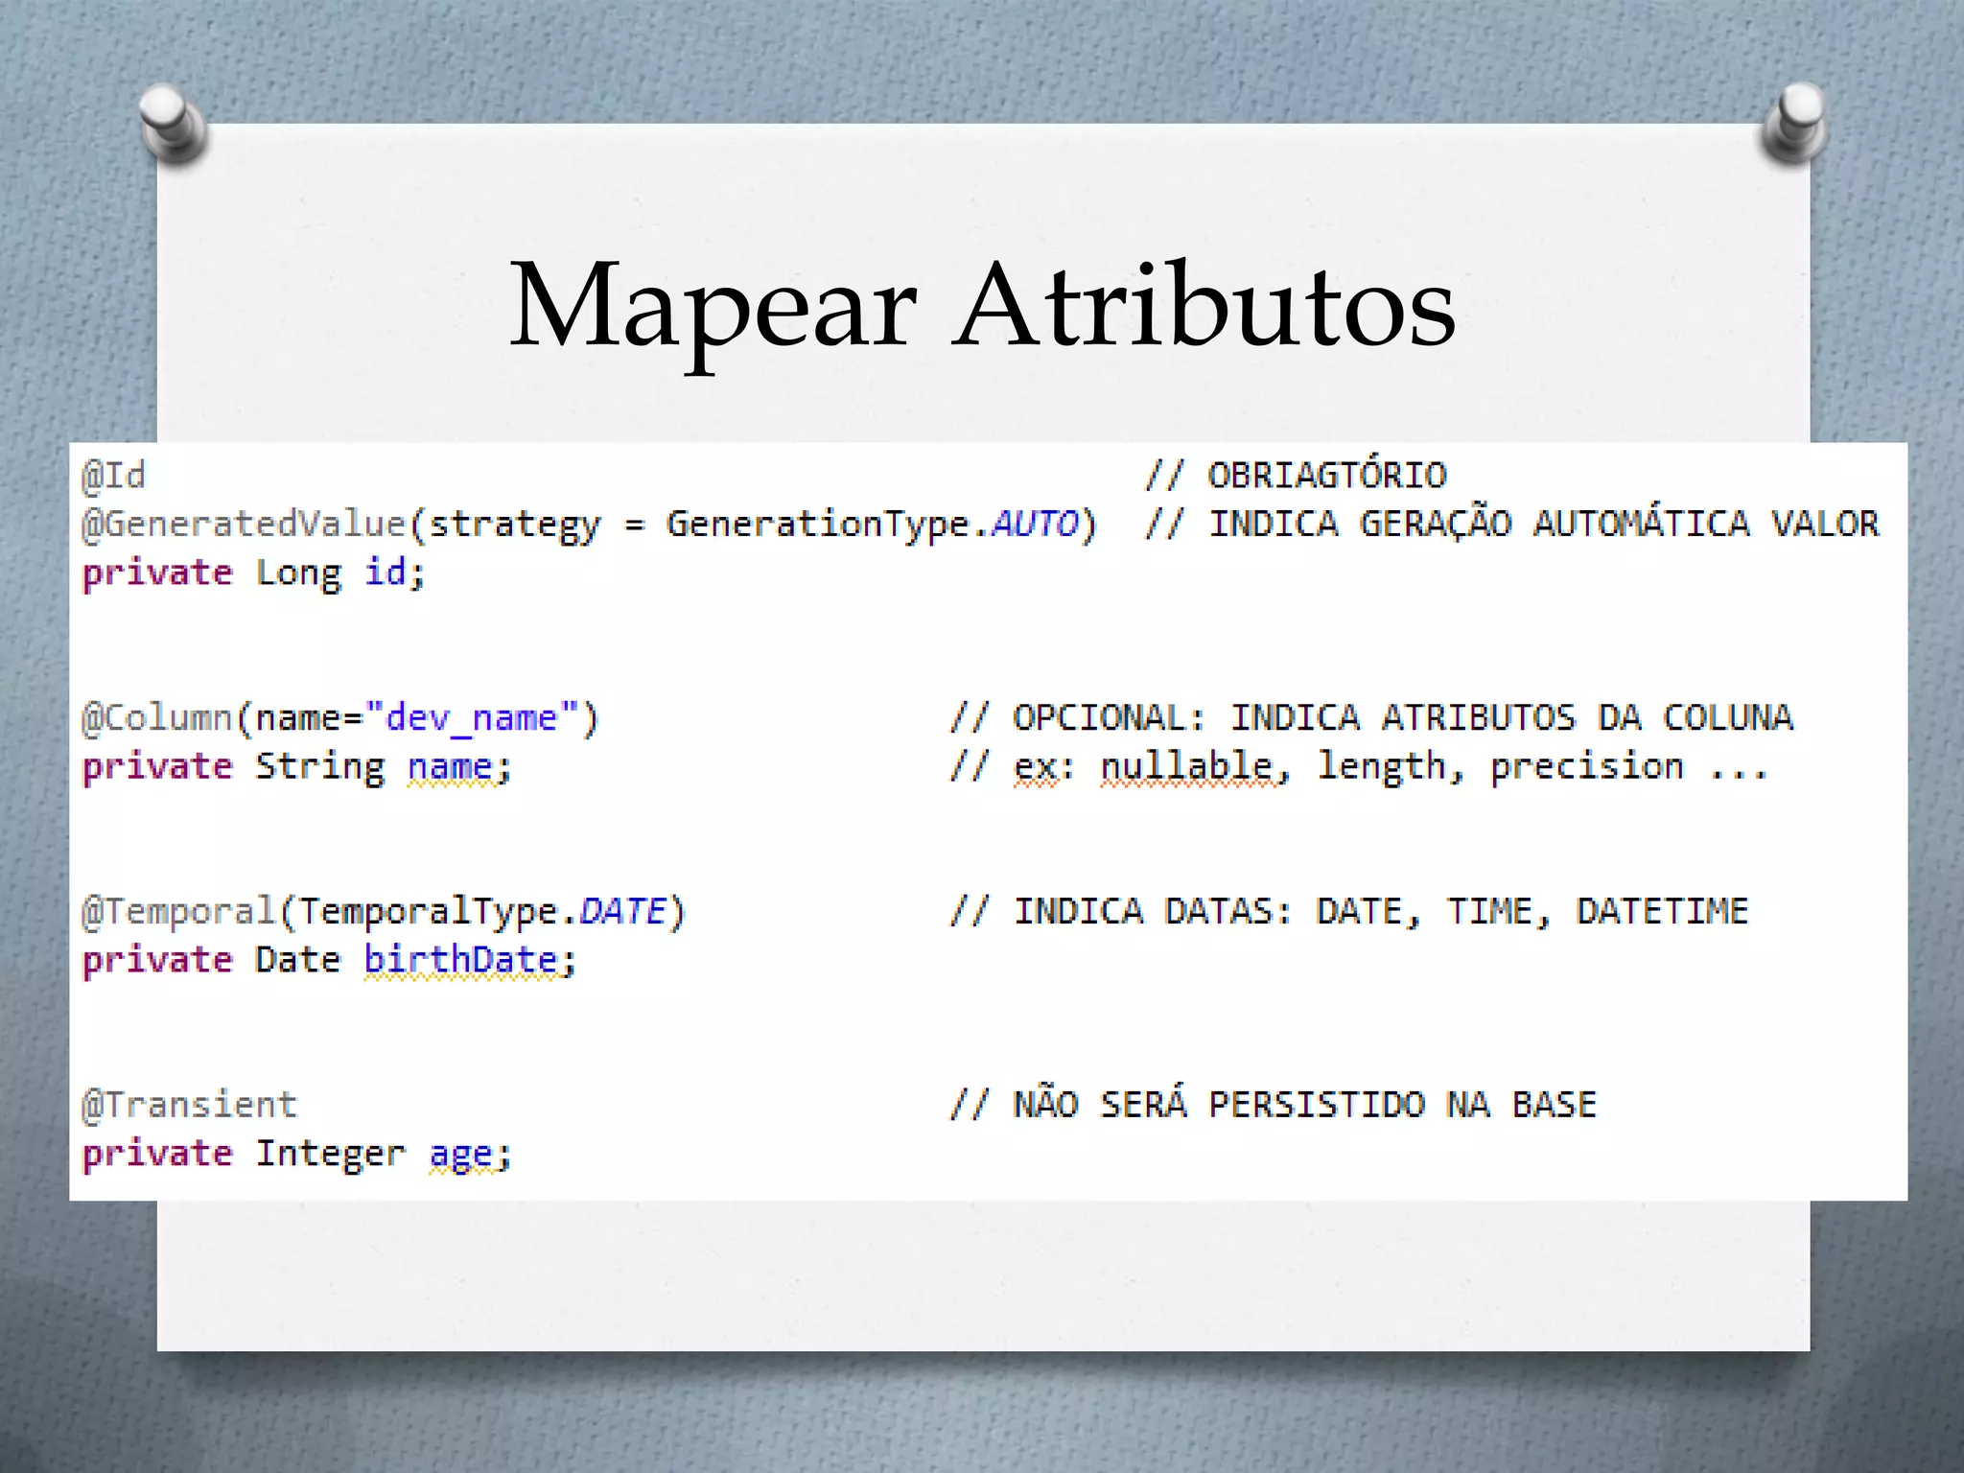Screen dimensions: 1964x1473
Task: Select the "@Id" annotation line
Action: coord(113,476)
